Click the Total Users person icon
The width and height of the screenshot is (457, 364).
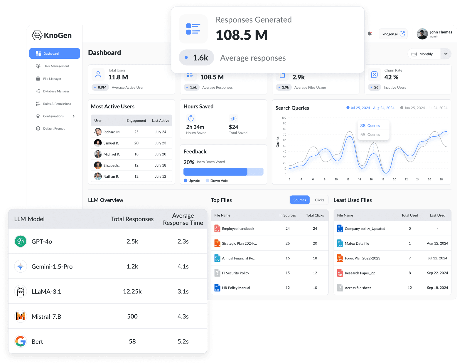[x=98, y=75]
